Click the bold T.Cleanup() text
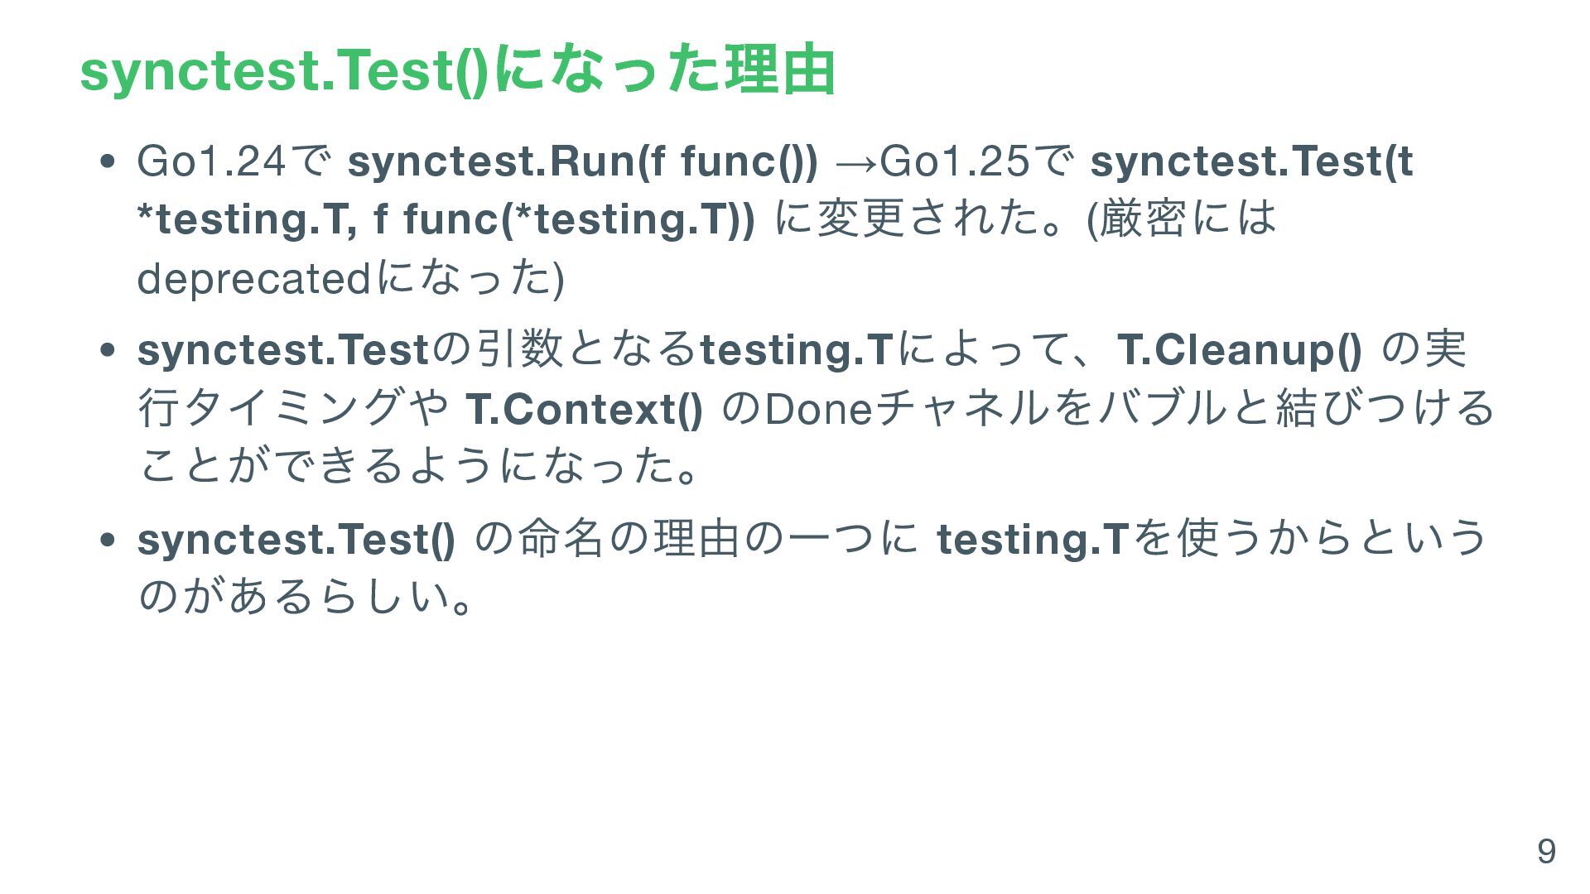1590x894 pixels. (x=1240, y=349)
